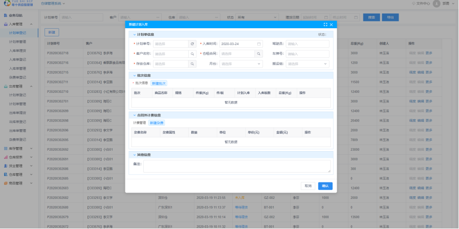
Task: Click into the 计划单号 filter input
Action: (81, 17)
